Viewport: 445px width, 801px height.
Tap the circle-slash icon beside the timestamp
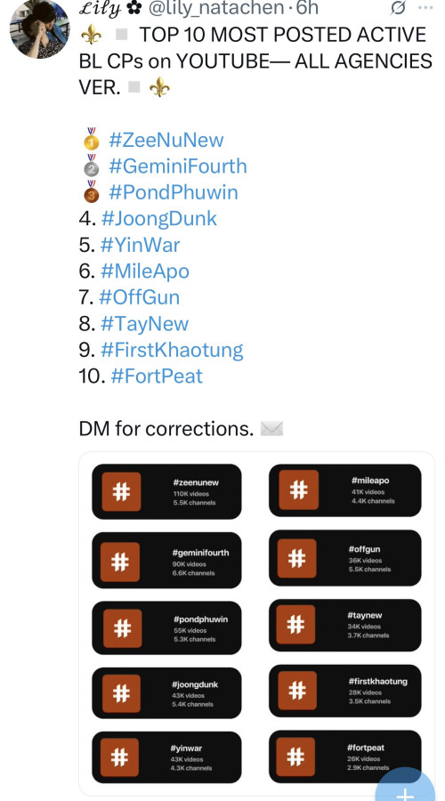coord(399,8)
